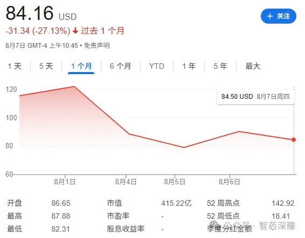Click the 开盘 label

(15, 203)
